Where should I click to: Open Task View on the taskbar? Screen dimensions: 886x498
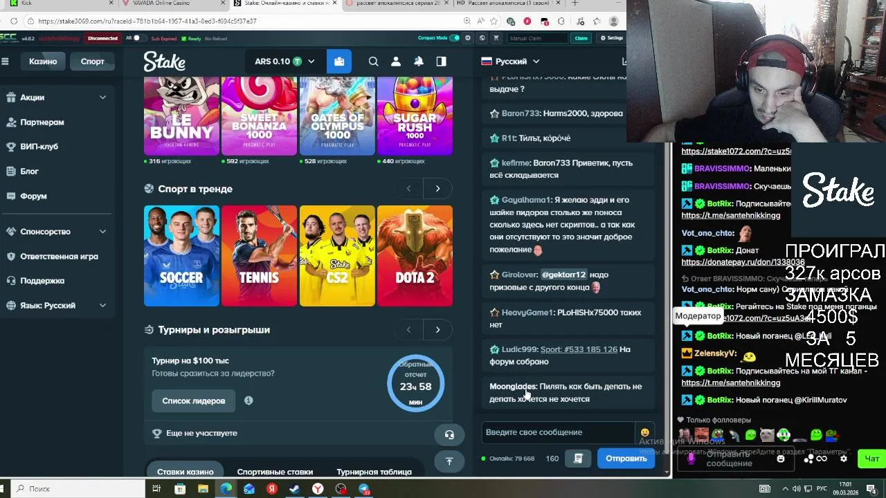[156, 489]
